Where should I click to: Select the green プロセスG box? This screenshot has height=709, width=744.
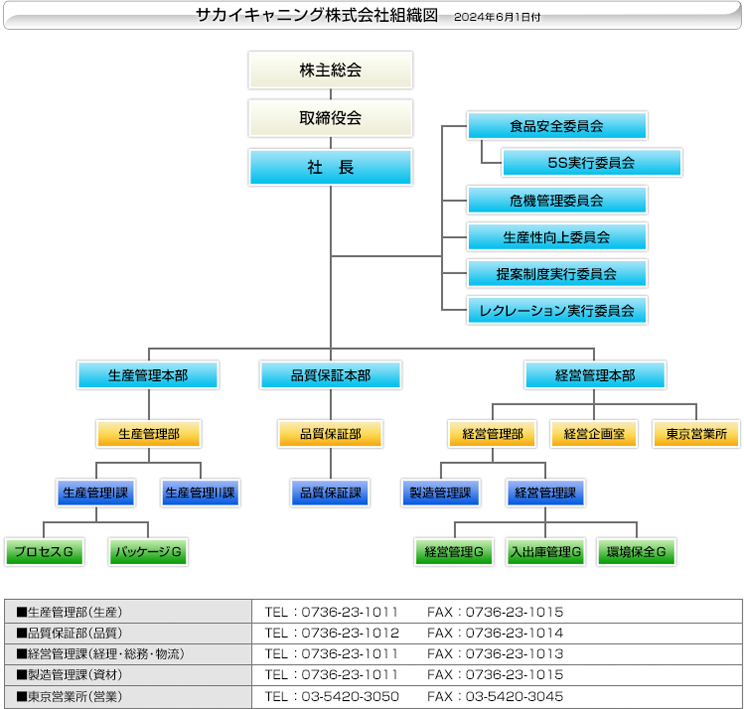[44, 552]
